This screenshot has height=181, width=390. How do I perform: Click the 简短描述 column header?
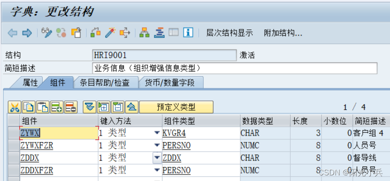[x=371, y=121]
